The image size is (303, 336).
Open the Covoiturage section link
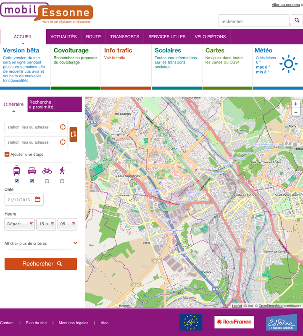[x=71, y=50]
